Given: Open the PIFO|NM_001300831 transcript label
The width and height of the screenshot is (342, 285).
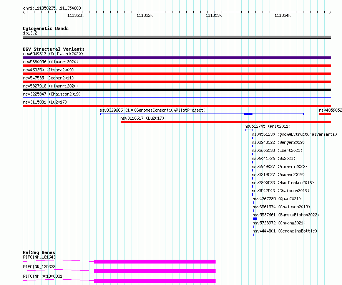Looking at the screenshot, I should point(43,276).
